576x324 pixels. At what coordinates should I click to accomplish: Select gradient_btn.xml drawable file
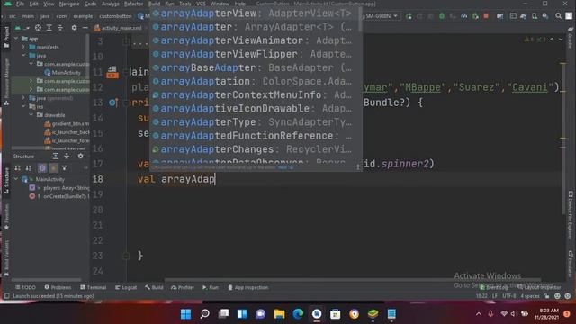tap(67, 124)
